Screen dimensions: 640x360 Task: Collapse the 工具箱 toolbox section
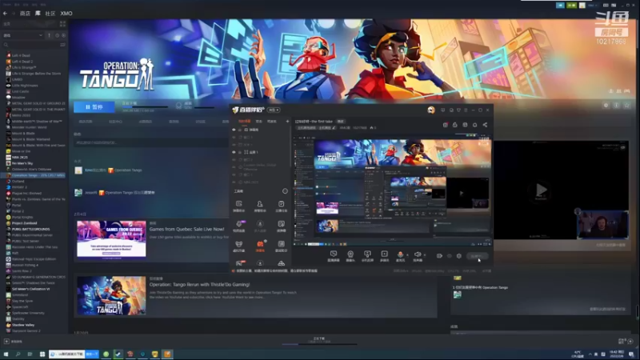(x=285, y=191)
